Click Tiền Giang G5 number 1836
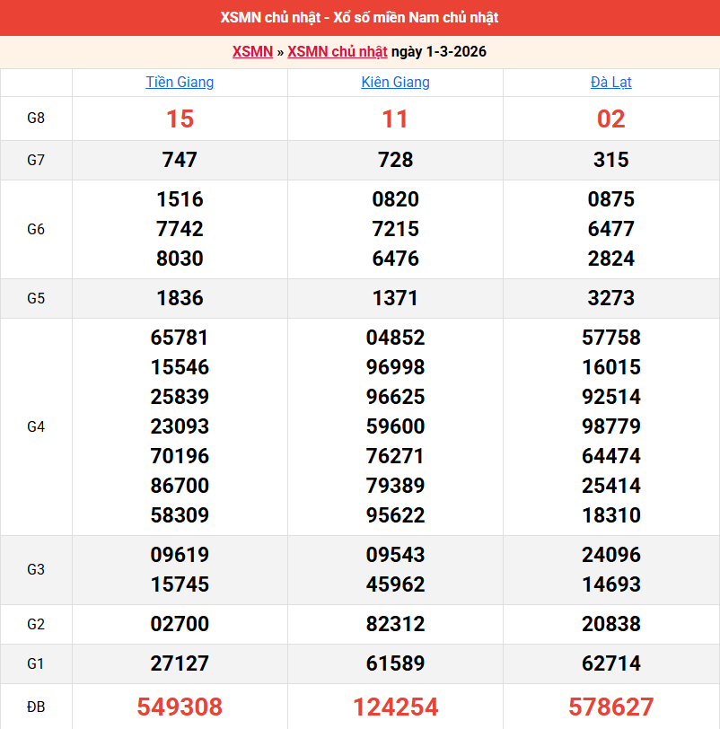Screen dimensions: 720x729 [180, 298]
